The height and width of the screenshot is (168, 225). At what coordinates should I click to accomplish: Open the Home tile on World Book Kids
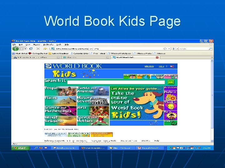[x=130, y=77]
